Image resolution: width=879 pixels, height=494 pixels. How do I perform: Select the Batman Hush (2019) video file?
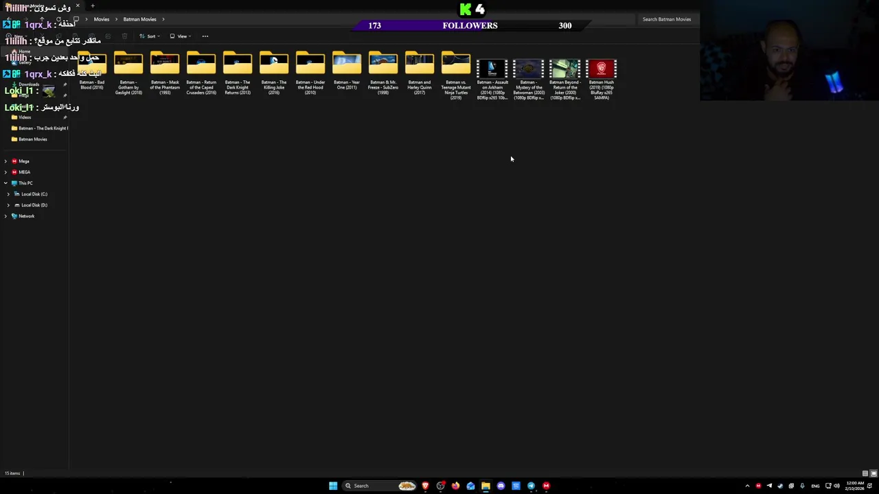(602, 80)
